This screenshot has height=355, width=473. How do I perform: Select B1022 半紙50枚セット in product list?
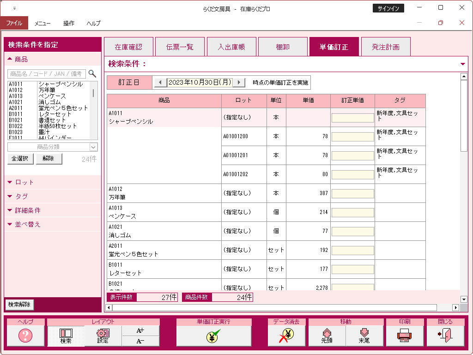tap(49, 126)
